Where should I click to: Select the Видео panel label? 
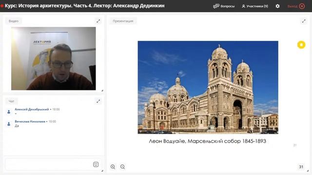[14, 21]
